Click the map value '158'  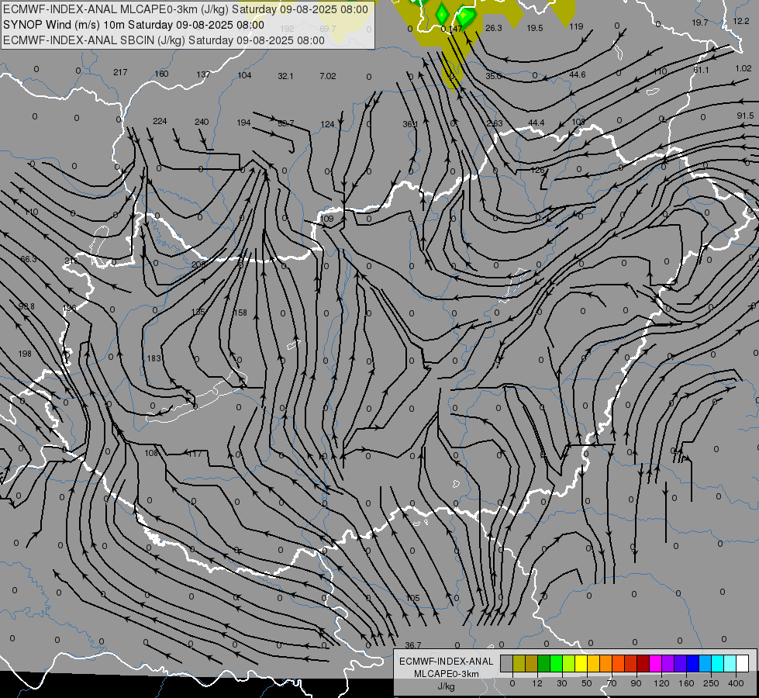240,313
